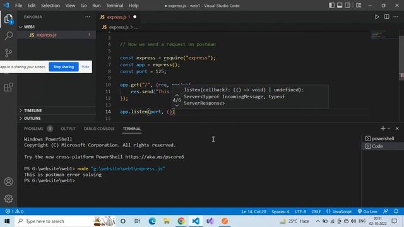The width and height of the screenshot is (404, 227).
Task: Open the Edit menu
Action: coord(32,6)
